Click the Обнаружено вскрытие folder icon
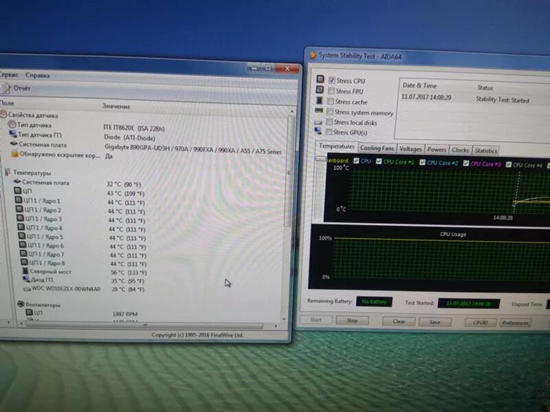 [x=14, y=154]
